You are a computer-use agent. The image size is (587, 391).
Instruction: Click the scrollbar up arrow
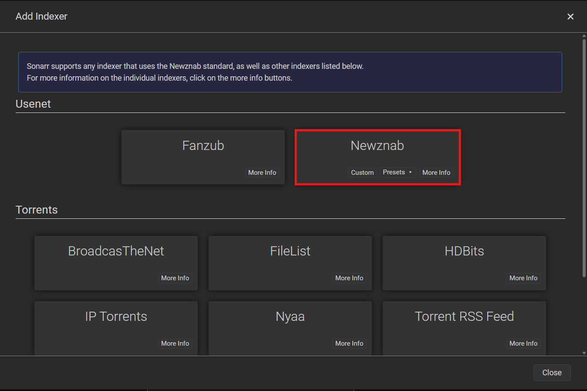pos(584,36)
